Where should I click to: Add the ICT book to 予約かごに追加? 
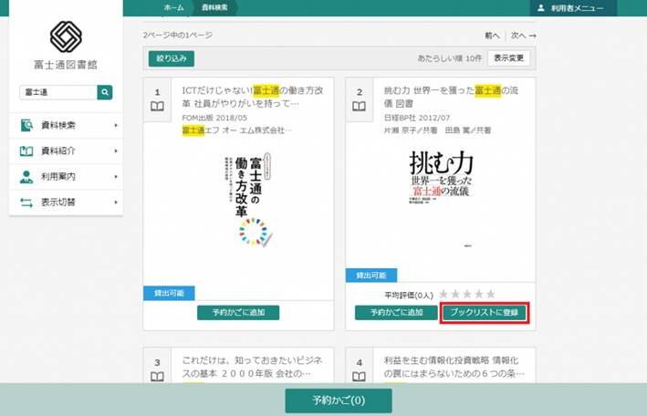coord(238,312)
